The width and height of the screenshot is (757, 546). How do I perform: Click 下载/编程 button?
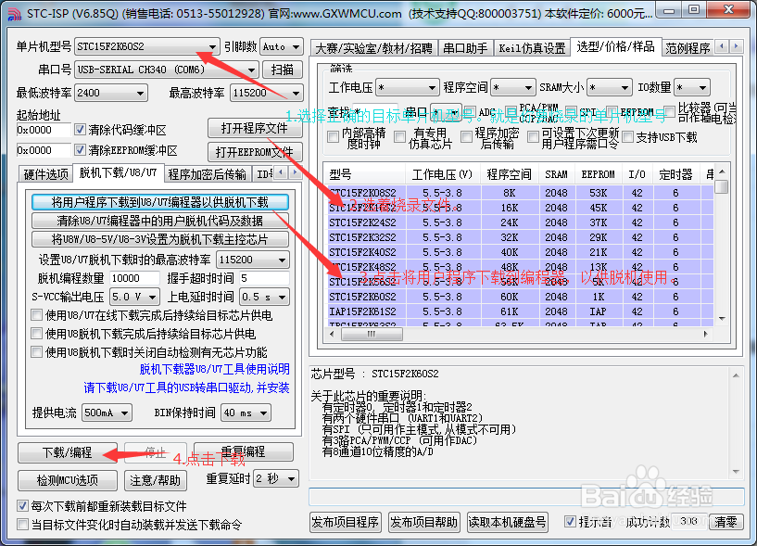click(x=67, y=452)
